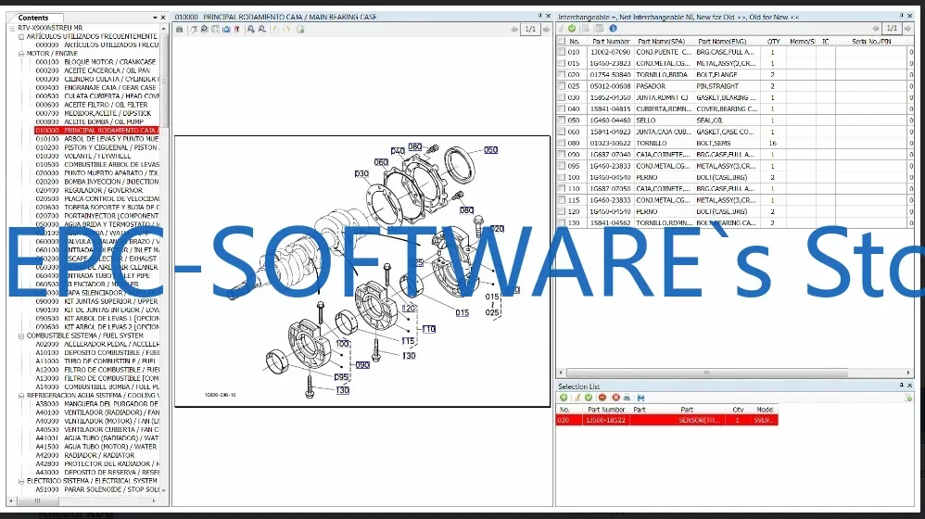
Task: Click the camera snapshot icon above the illustration
Action: 226,30
